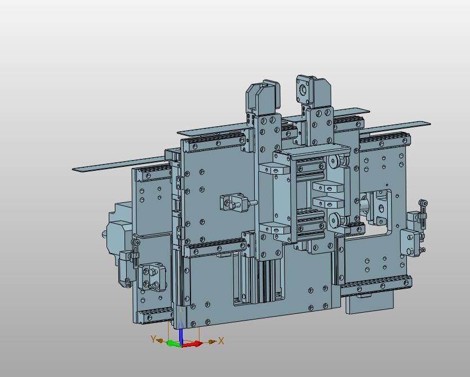Select the motor housing at the model's left side
The width and height of the screenshot is (470, 377).
118,237
